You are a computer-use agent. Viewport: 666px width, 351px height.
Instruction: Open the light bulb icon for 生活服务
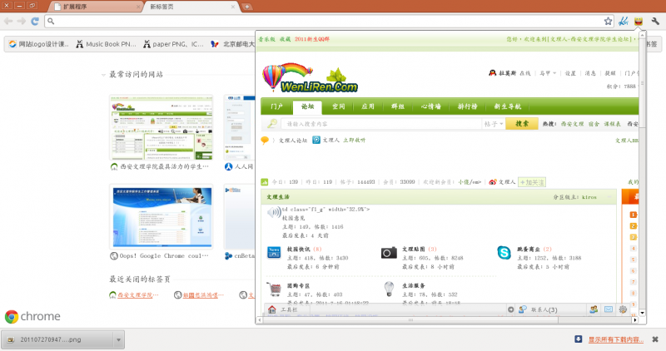(389, 289)
